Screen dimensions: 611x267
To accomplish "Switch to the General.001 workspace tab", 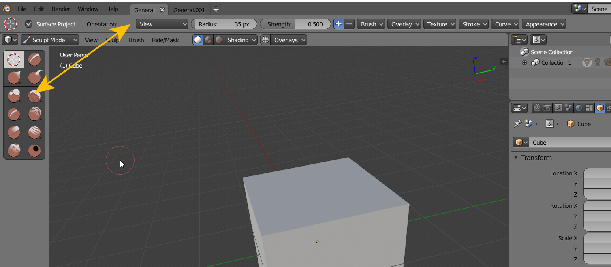I will click(189, 10).
